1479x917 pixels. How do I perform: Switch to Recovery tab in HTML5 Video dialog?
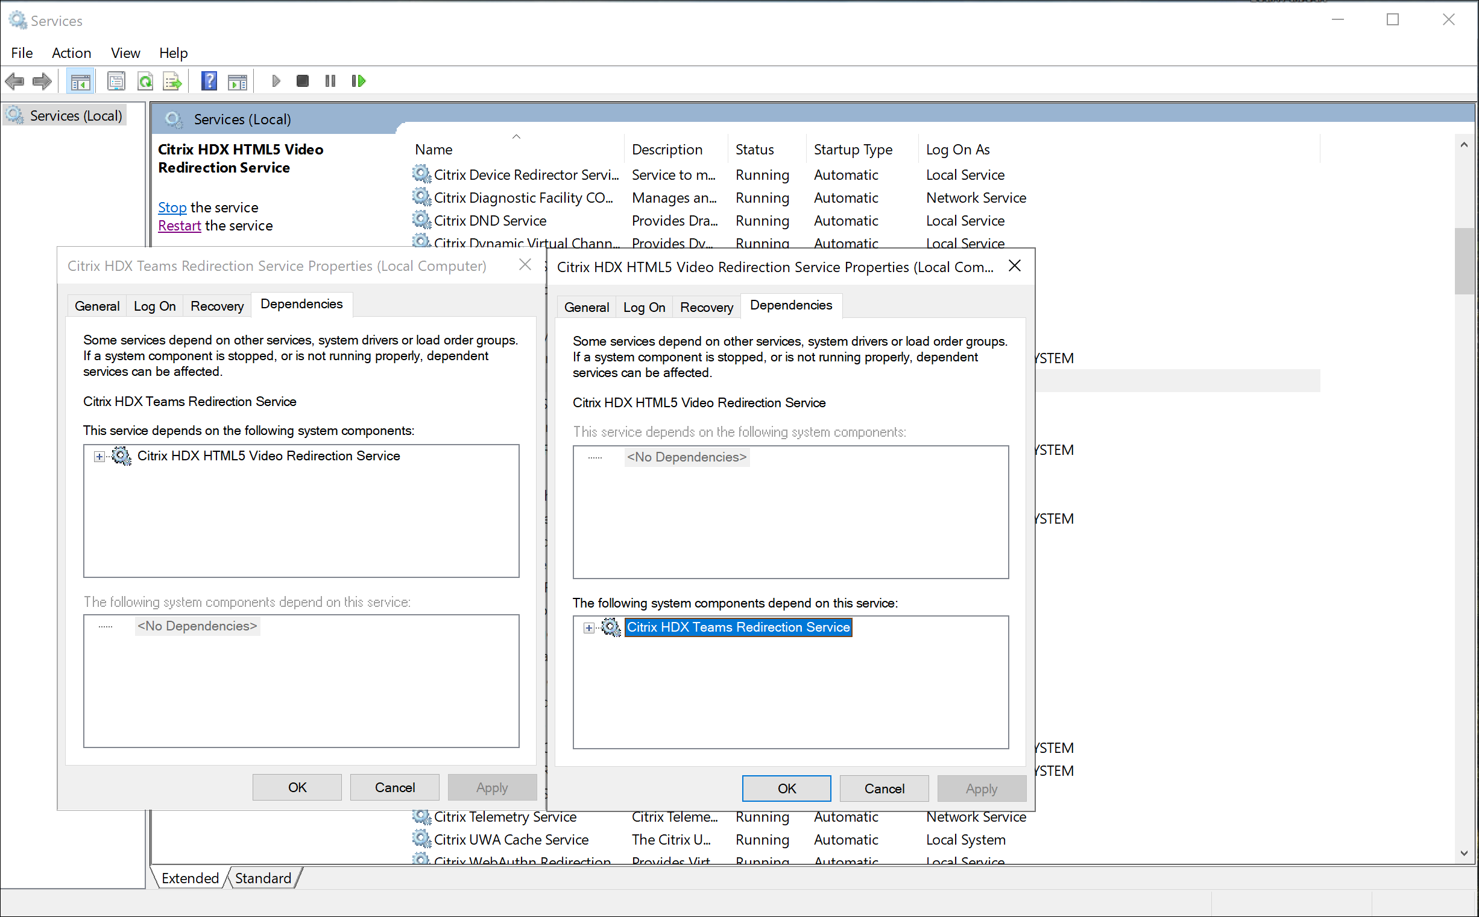click(x=706, y=307)
